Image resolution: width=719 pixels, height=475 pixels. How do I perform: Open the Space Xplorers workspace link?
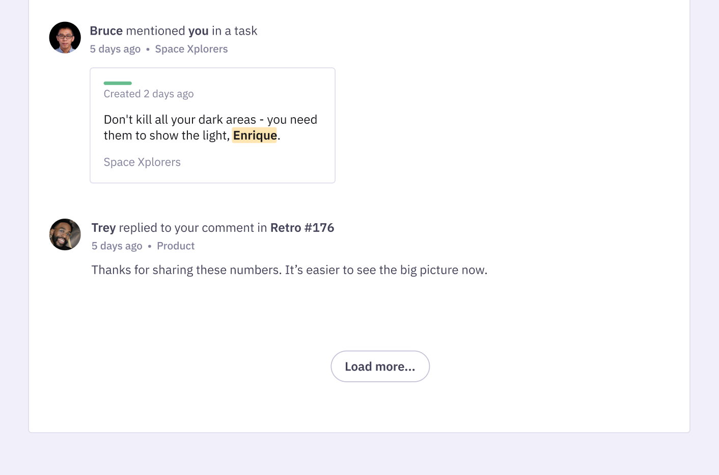pos(191,49)
